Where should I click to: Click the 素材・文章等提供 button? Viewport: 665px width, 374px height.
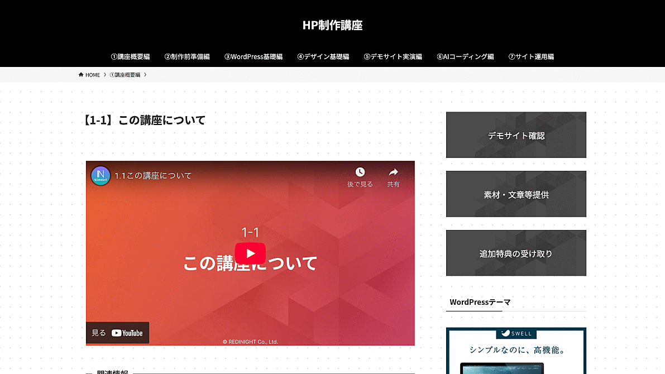point(516,194)
